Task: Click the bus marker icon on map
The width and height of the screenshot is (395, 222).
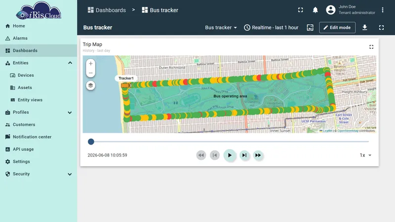Action: [126, 85]
